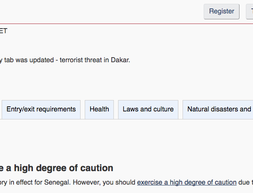Click the ET timestamp text
The width and height of the screenshot is (253, 193).
(x=3, y=31)
